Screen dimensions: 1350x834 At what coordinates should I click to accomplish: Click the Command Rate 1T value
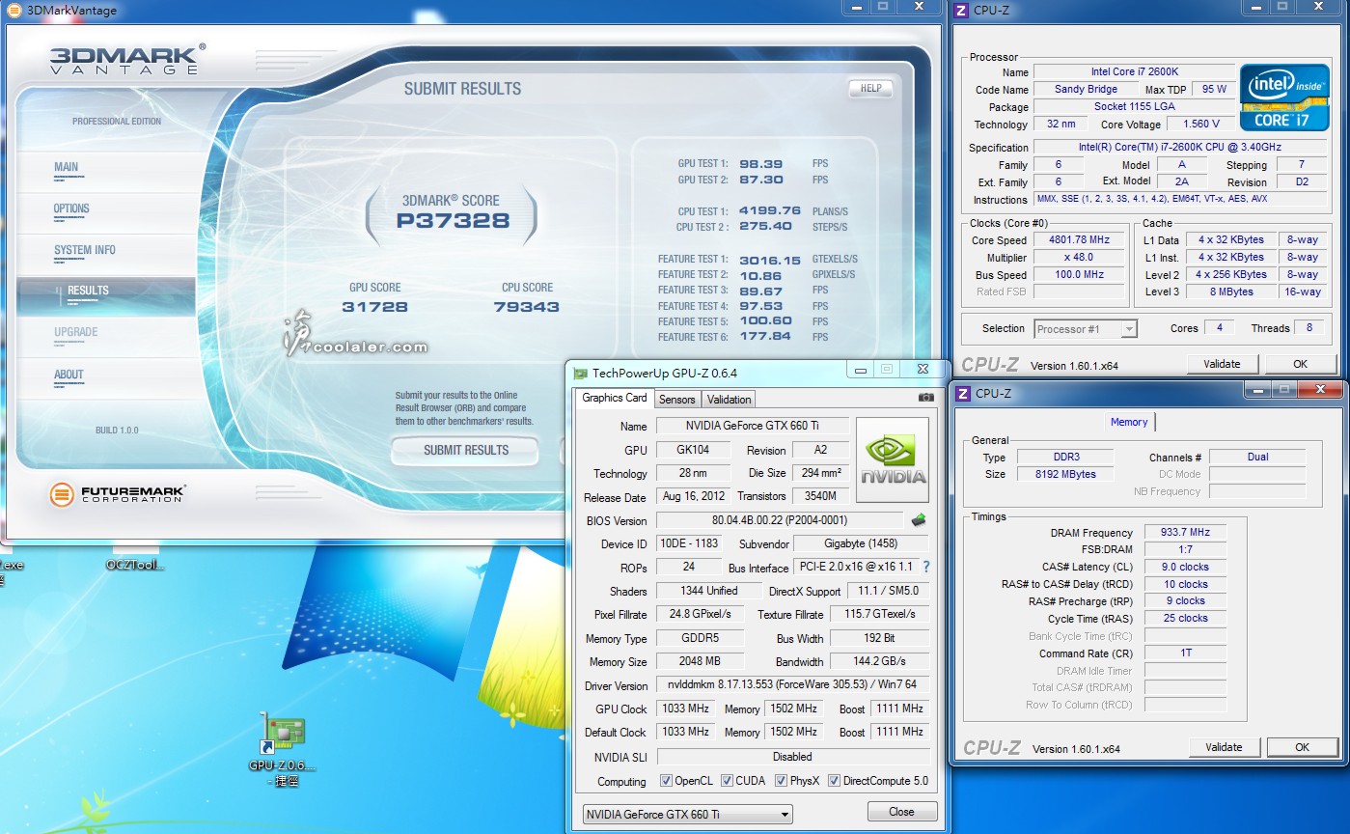click(1186, 653)
